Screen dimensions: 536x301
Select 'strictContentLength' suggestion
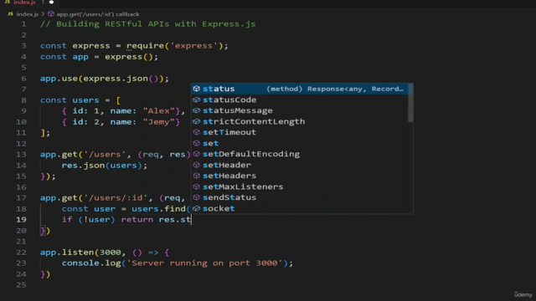[300, 121]
